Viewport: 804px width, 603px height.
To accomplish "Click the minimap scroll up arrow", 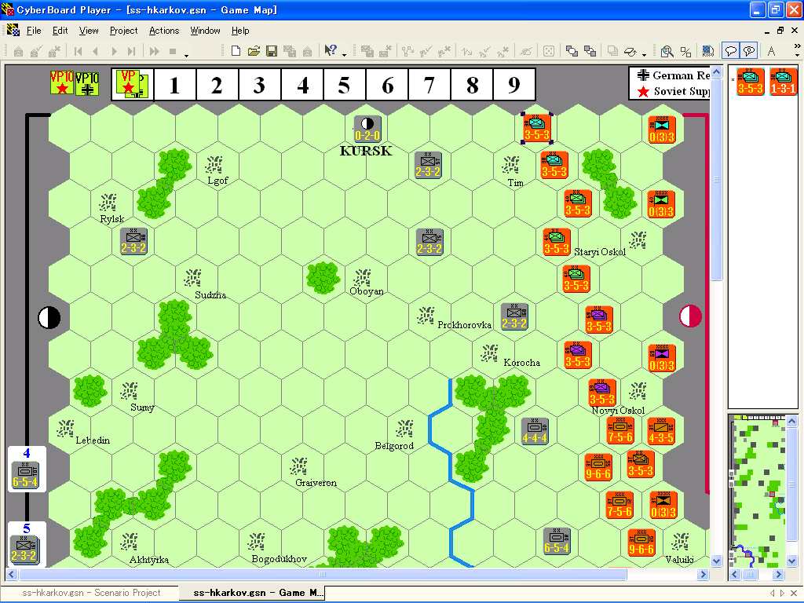I will (791, 421).
